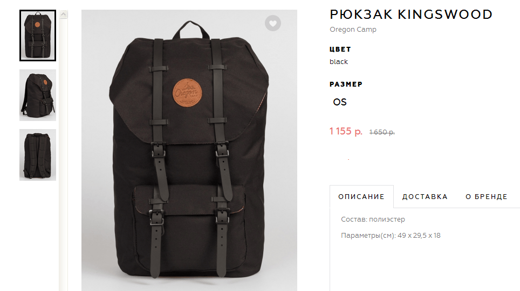
Task: Open the ДОСТАВКА tab
Action: point(425,197)
